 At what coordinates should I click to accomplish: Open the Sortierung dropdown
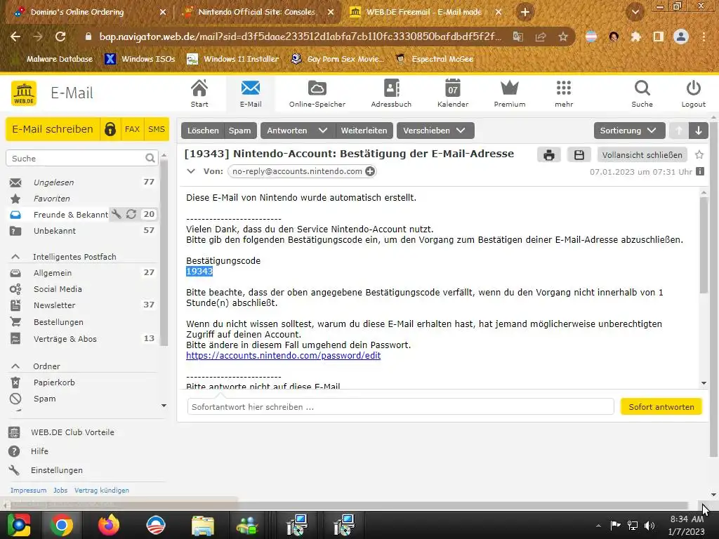[x=629, y=131]
